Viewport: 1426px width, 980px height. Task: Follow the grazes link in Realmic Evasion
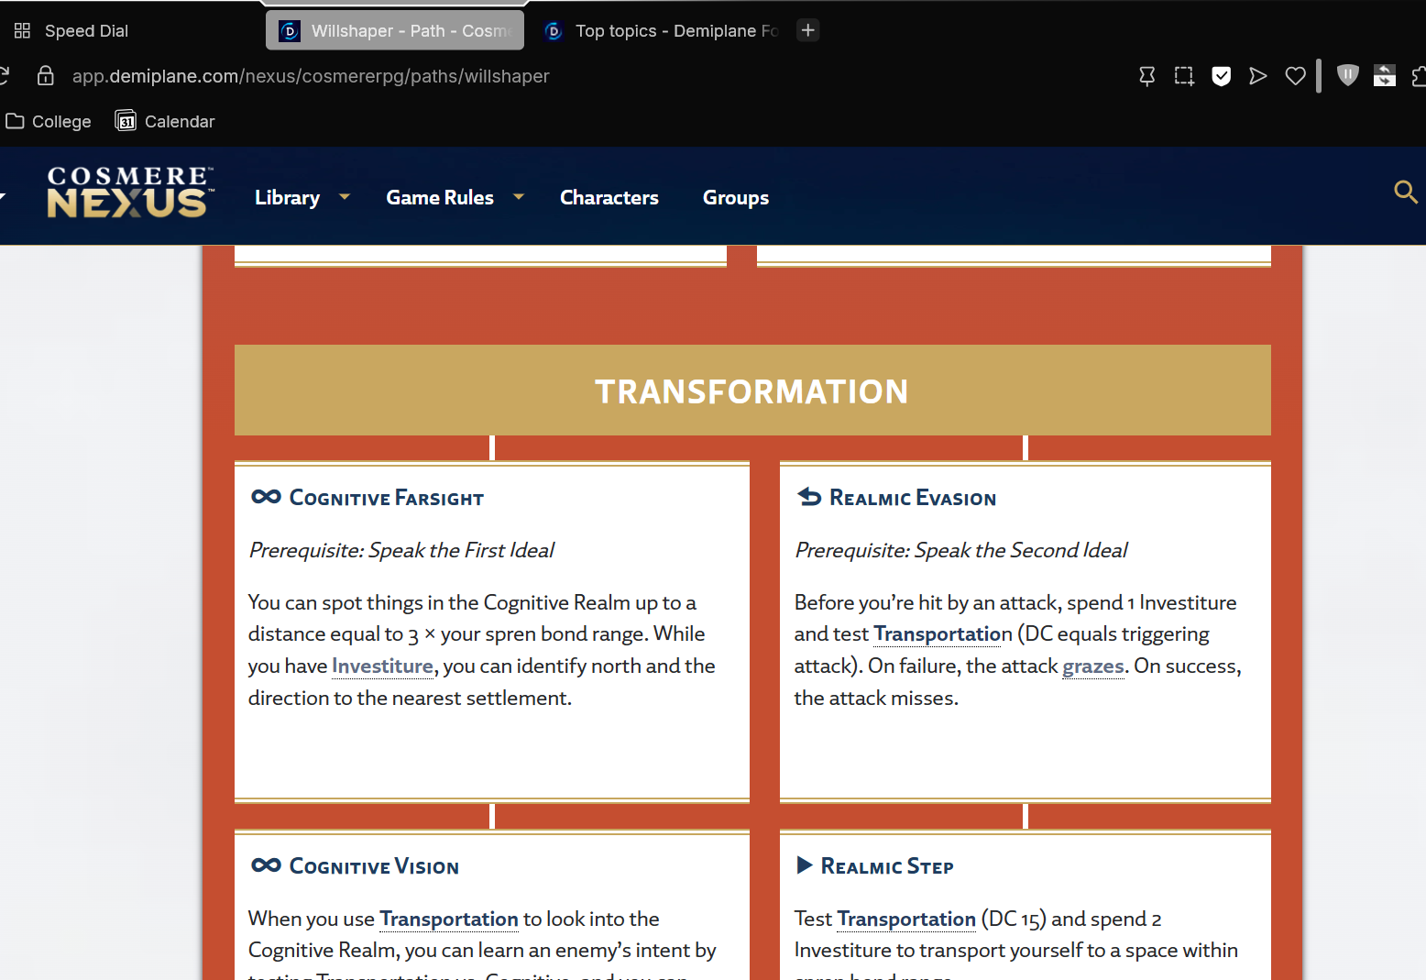click(x=1092, y=666)
